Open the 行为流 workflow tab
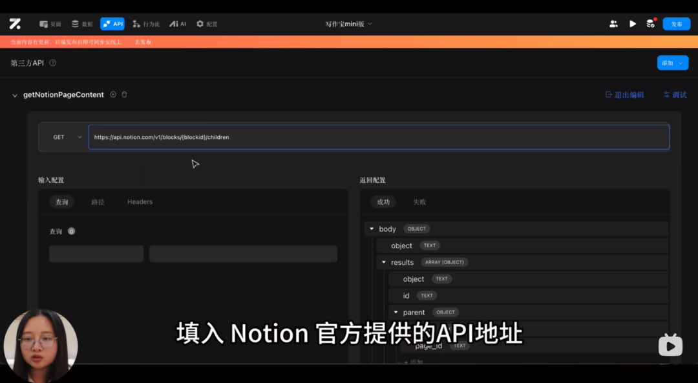The image size is (698, 383). pyautogui.click(x=146, y=24)
